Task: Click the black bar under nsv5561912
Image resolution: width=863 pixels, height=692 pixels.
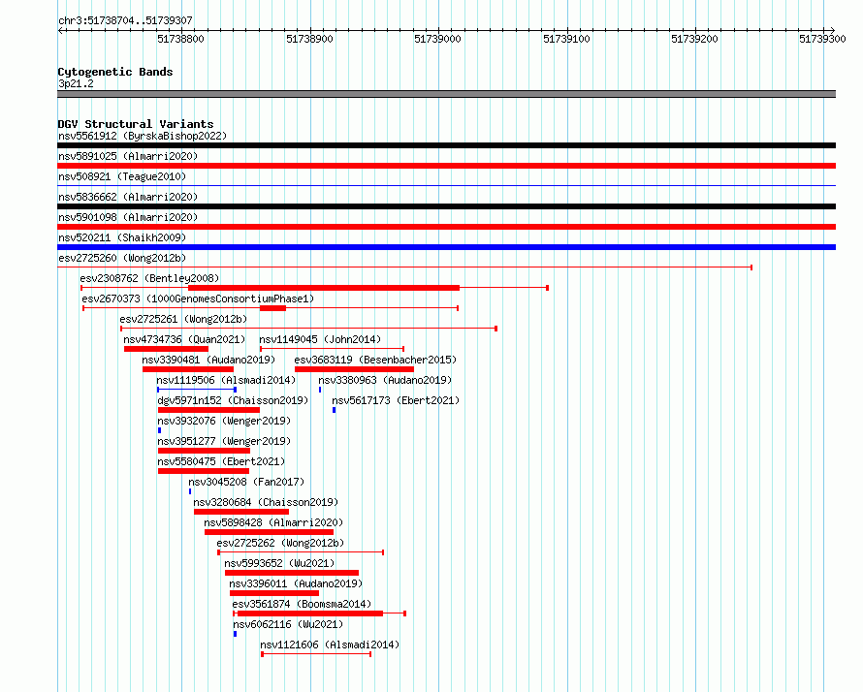Action: [x=446, y=145]
